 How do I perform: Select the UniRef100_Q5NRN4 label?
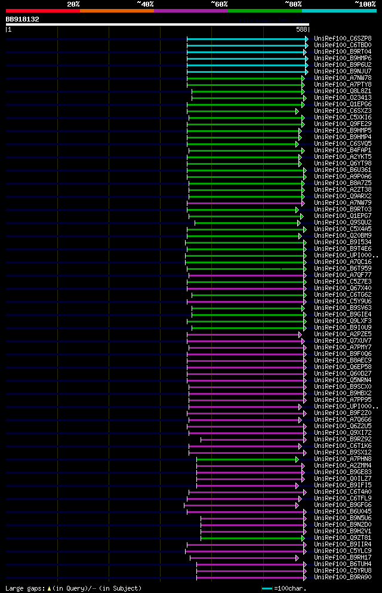[x=343, y=380]
